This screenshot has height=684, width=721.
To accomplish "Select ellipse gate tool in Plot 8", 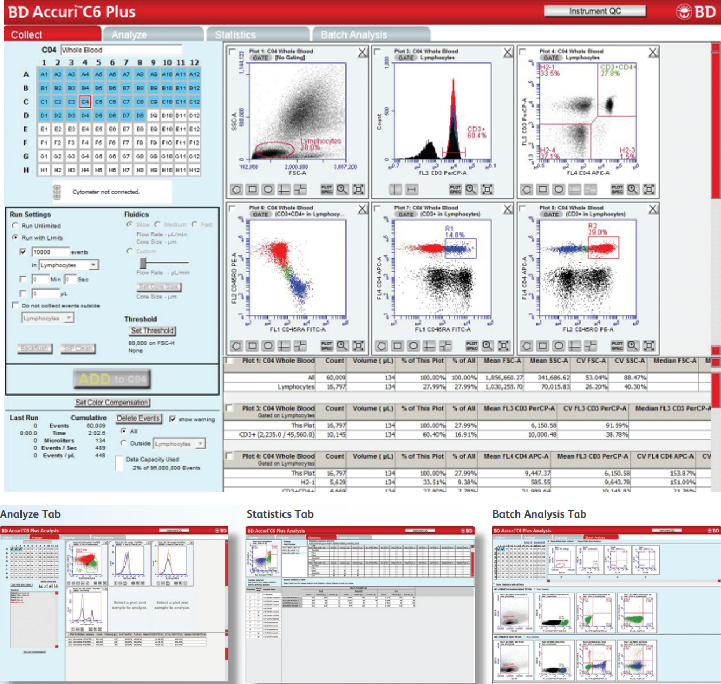I will tap(559, 345).
